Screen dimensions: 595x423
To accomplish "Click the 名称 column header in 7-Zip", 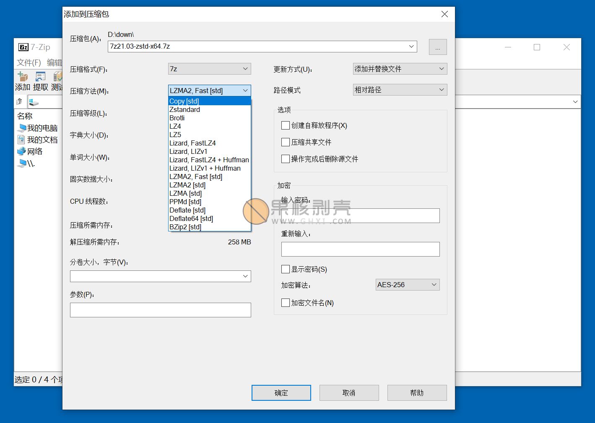I will [x=25, y=116].
